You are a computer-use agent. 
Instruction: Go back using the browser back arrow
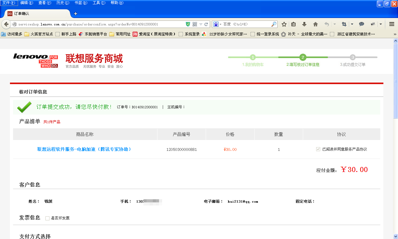point(6,24)
